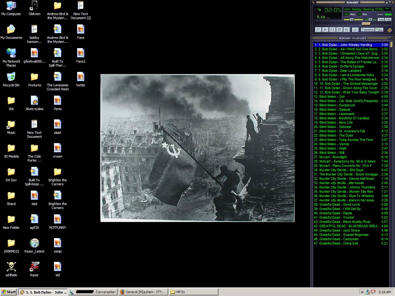Select the 'bobby harmon...' text file icon
The image size is (395, 296).
click(x=34, y=34)
